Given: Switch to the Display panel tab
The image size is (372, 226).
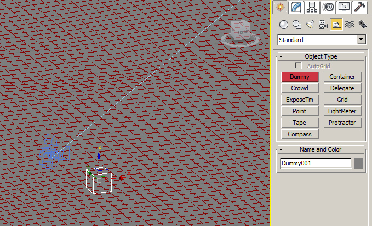Looking at the screenshot, I should (344, 7).
